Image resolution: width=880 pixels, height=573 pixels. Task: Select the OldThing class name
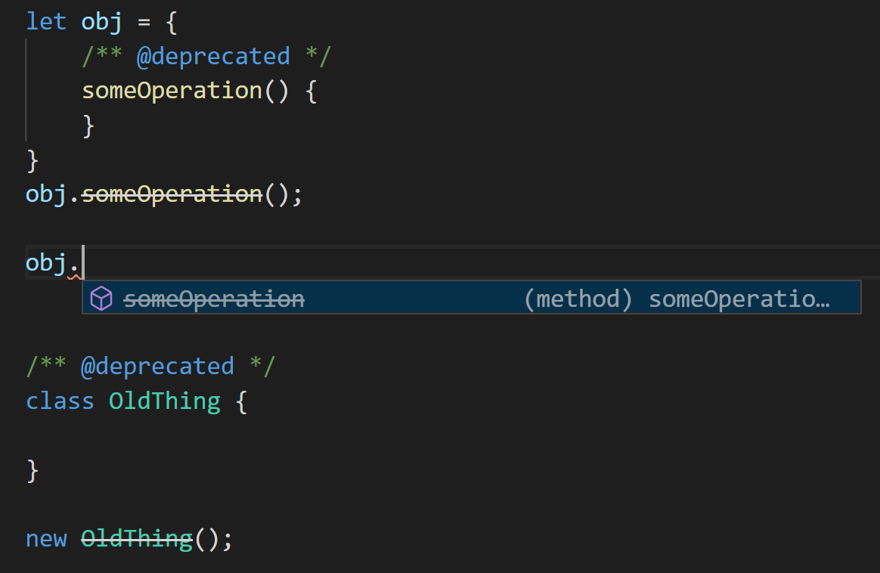click(x=165, y=401)
